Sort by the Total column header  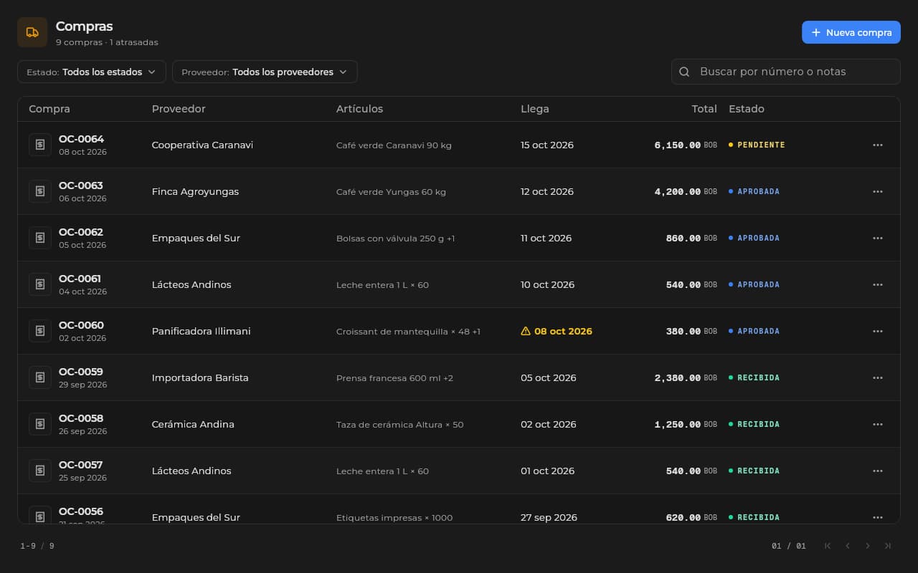(x=704, y=109)
